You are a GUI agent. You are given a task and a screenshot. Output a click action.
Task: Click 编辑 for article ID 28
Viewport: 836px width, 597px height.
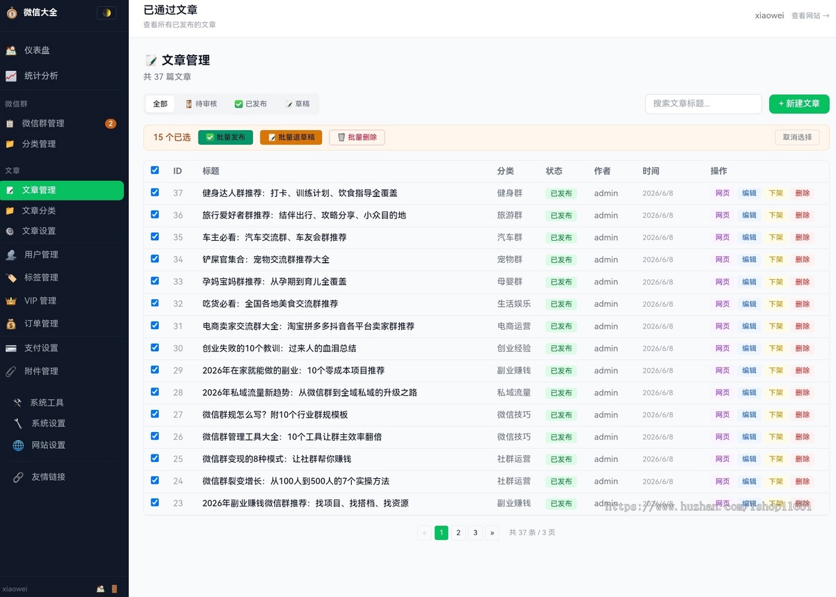tap(749, 392)
